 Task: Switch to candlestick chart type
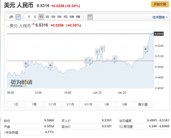coord(11,17)
